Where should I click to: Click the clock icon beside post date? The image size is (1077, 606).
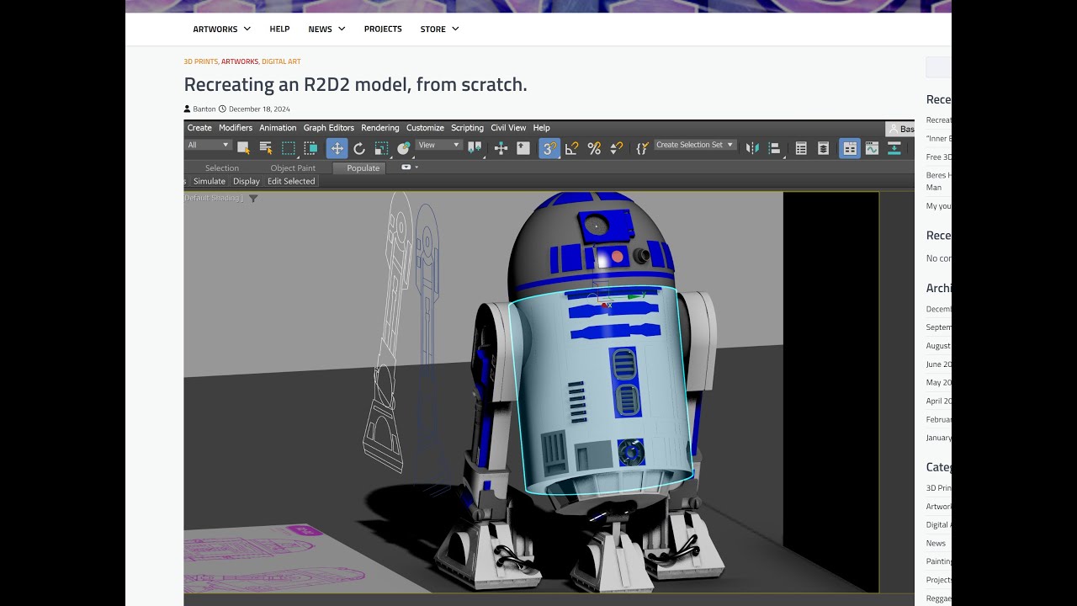tap(223, 109)
